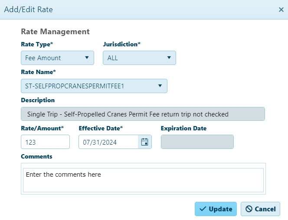288x220 pixels.
Task: Expand the Rate Type dropdown arrow
Action: coord(87,58)
